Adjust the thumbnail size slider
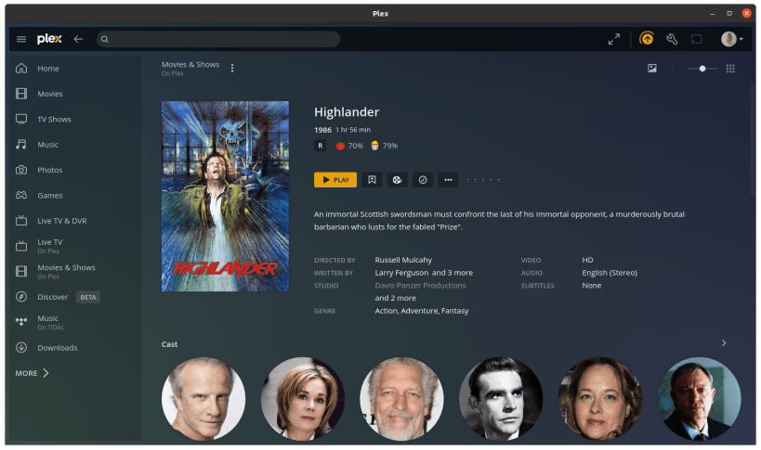The width and height of the screenshot is (761, 450). click(x=702, y=69)
